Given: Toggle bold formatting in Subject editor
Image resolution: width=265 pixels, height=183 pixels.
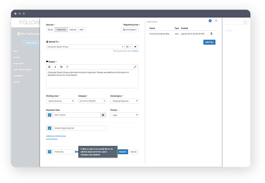Looking at the screenshot, I should click(49, 67).
